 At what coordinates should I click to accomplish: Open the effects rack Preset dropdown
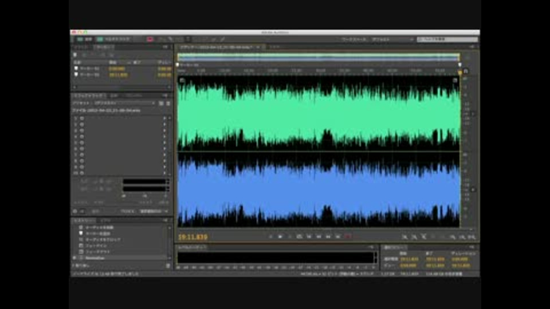[x=124, y=104]
